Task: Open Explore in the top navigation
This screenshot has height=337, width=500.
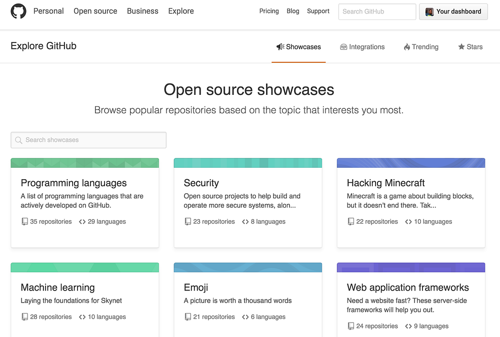Action: pos(181,11)
